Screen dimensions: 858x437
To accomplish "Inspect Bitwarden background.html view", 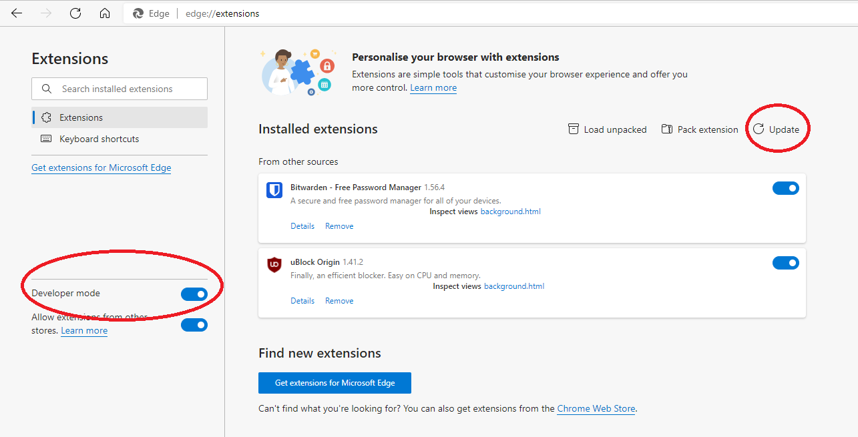I will click(510, 211).
